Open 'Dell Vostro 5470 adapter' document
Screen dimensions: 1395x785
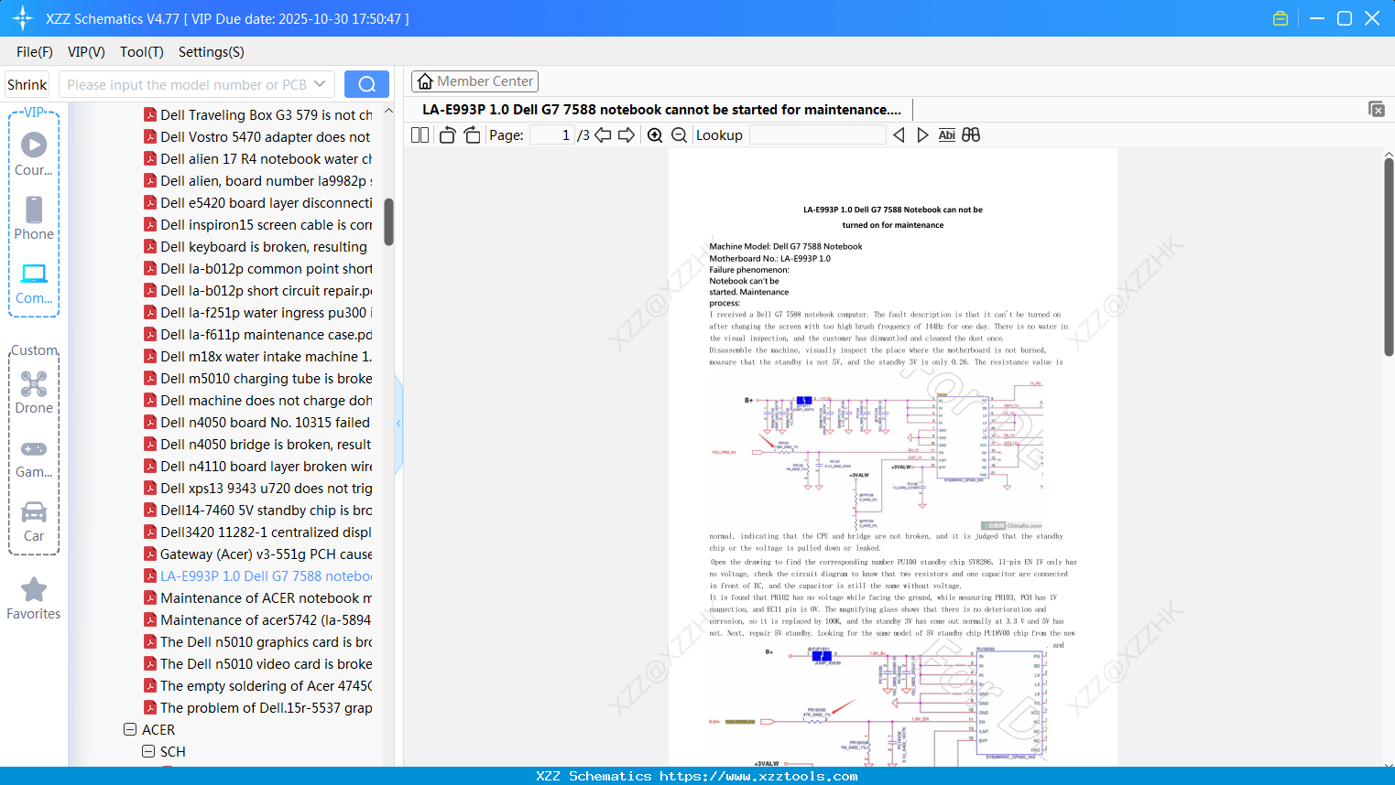pyautogui.click(x=258, y=137)
